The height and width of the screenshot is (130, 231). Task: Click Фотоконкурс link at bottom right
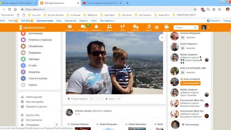click(x=192, y=125)
